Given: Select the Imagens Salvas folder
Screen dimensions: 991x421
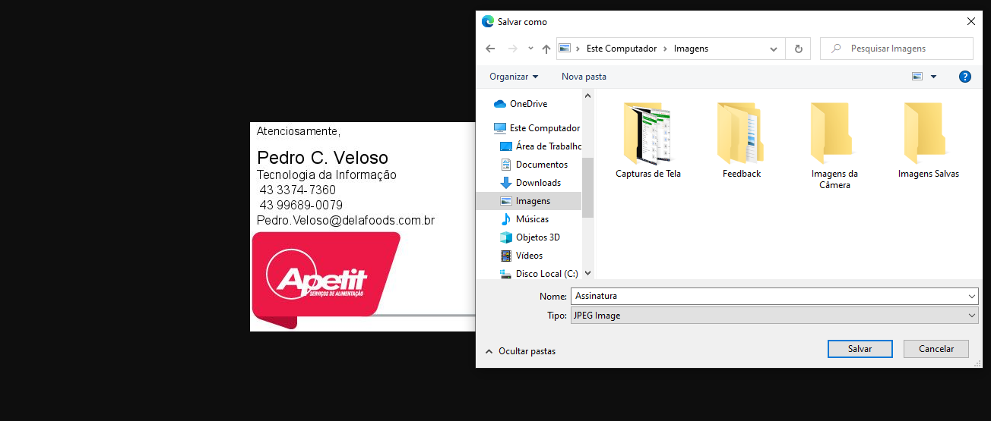Looking at the screenshot, I should click(928, 142).
